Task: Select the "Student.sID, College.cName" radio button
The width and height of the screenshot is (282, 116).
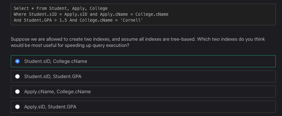Action: 17,61
